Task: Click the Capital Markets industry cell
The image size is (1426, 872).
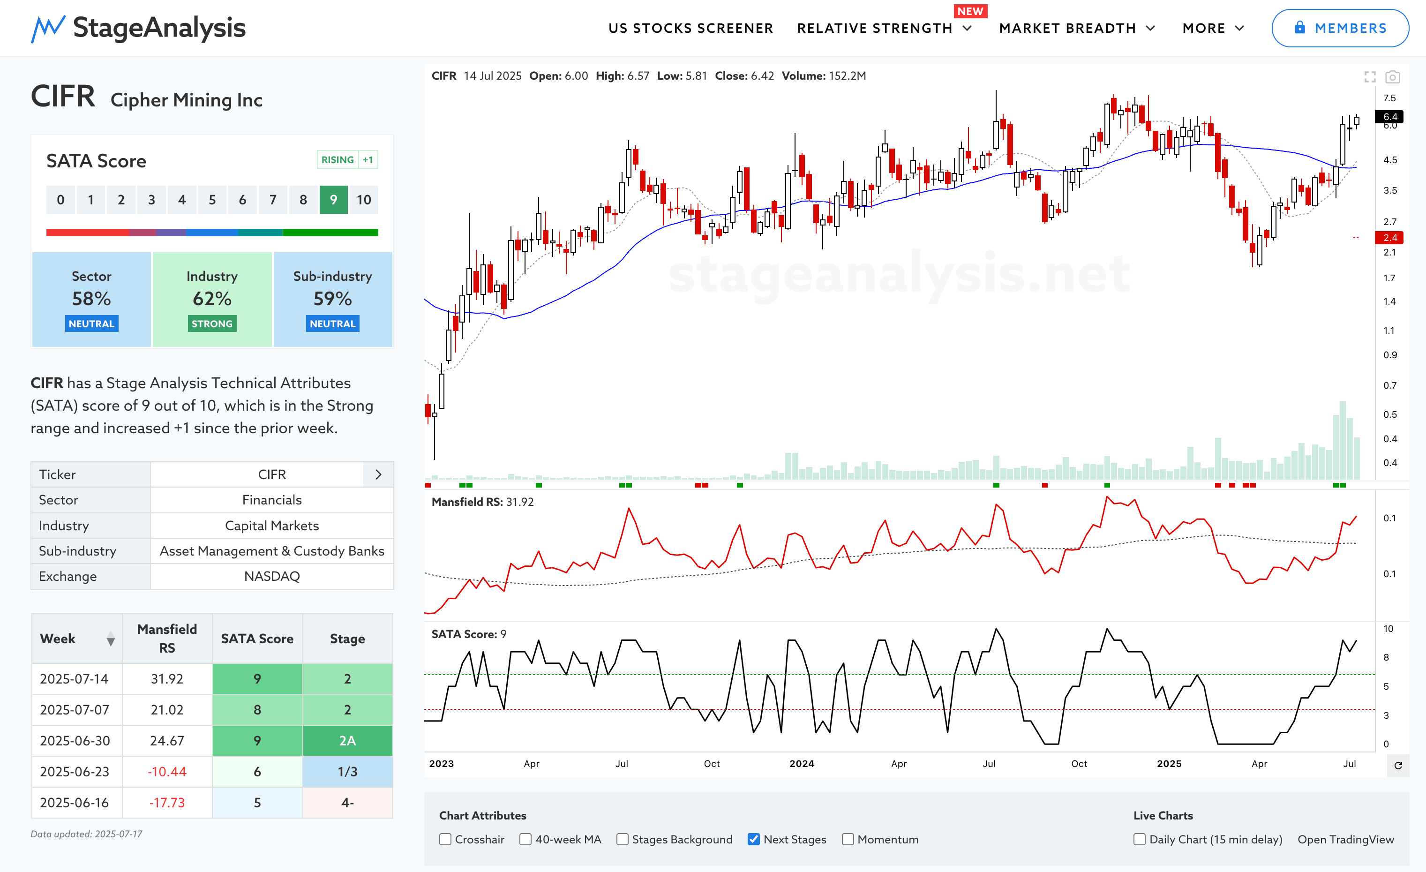Action: 272,526
